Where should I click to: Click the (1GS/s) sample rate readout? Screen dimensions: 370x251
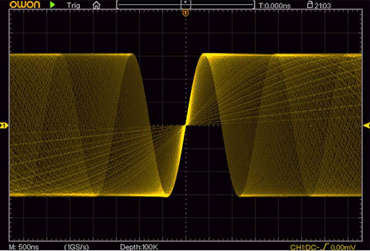tap(76, 247)
